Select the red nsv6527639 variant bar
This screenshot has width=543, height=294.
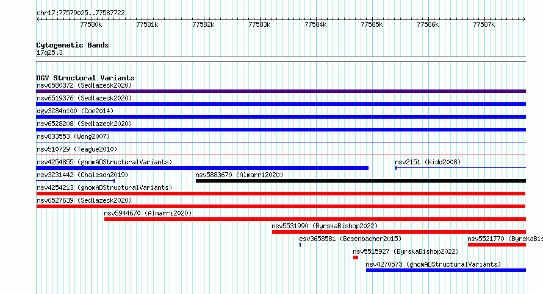click(281, 206)
